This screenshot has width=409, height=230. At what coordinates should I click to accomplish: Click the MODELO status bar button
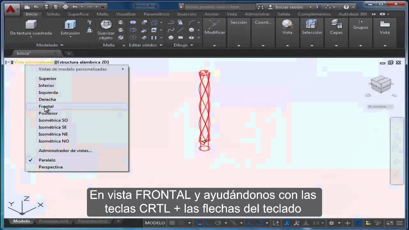point(155,223)
